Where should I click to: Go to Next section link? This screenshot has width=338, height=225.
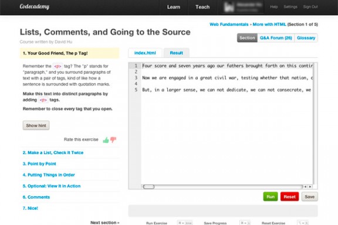(x=105, y=223)
